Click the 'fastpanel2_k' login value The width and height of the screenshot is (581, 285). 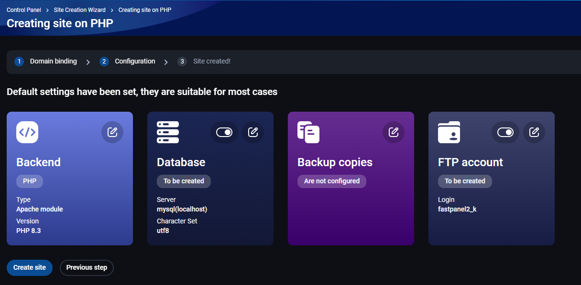(x=457, y=209)
